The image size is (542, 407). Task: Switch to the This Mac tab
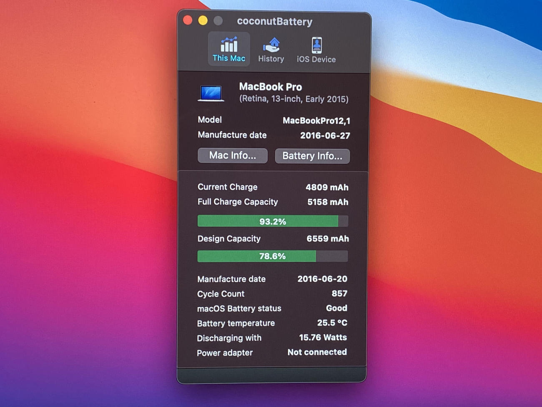pos(229,49)
